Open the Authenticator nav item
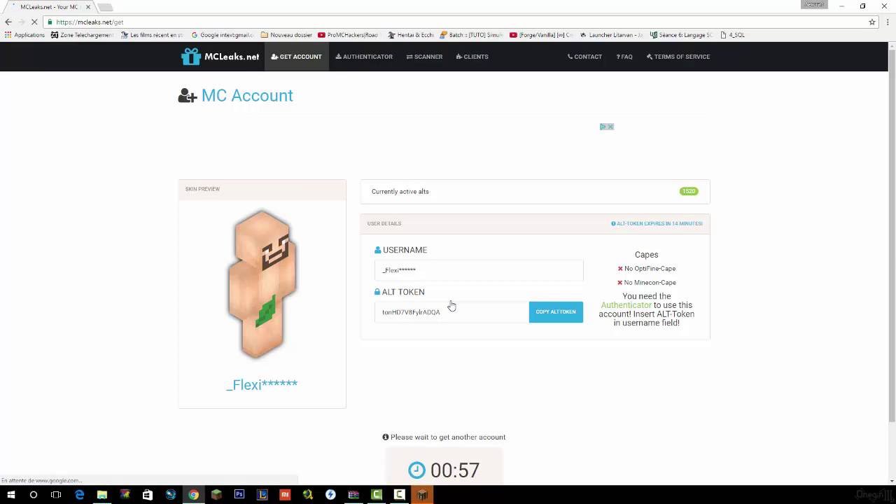The width and height of the screenshot is (896, 504). (x=364, y=57)
